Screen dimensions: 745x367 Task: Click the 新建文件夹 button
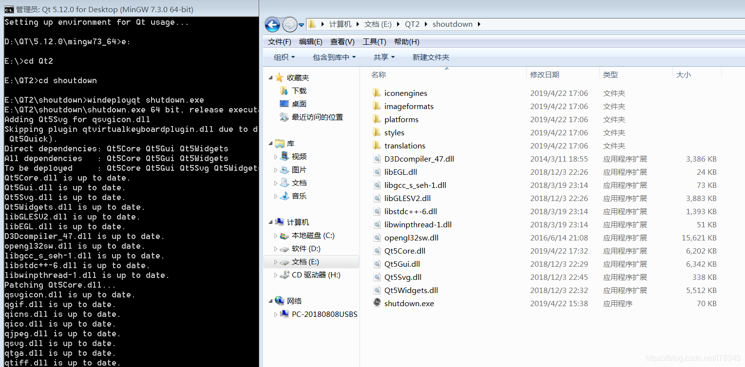431,57
